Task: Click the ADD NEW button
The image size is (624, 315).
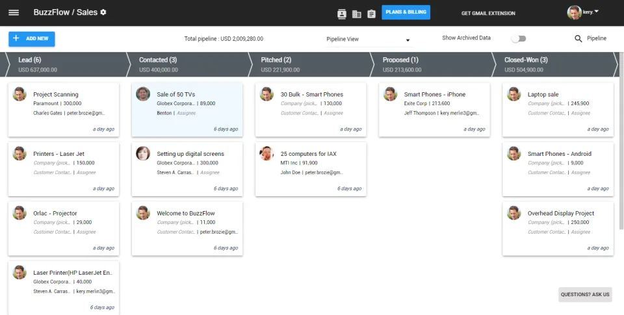Action: coord(32,38)
